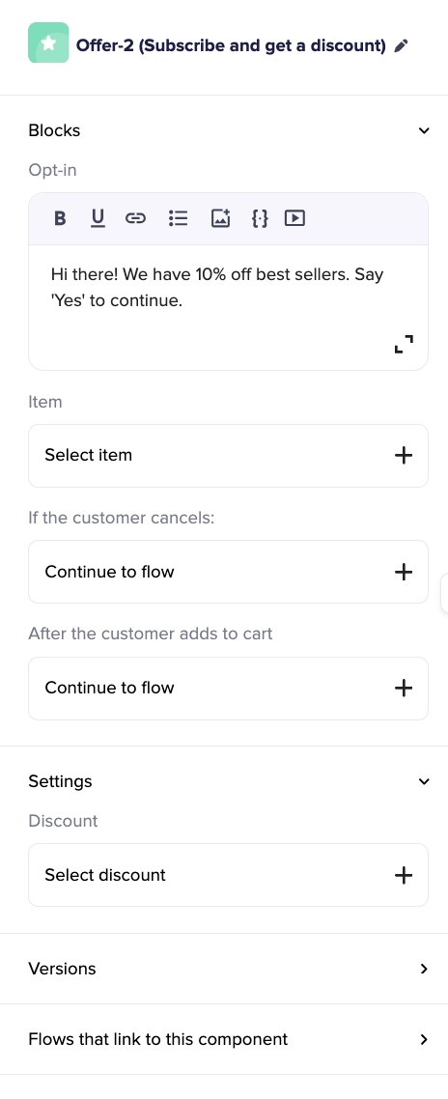Toggle bold formatting in Opt-in editor
The width and height of the screenshot is (448, 1099).
pos(60,218)
